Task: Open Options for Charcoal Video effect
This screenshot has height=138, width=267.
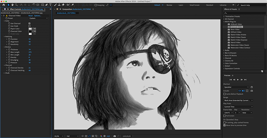Action: pos(37,16)
